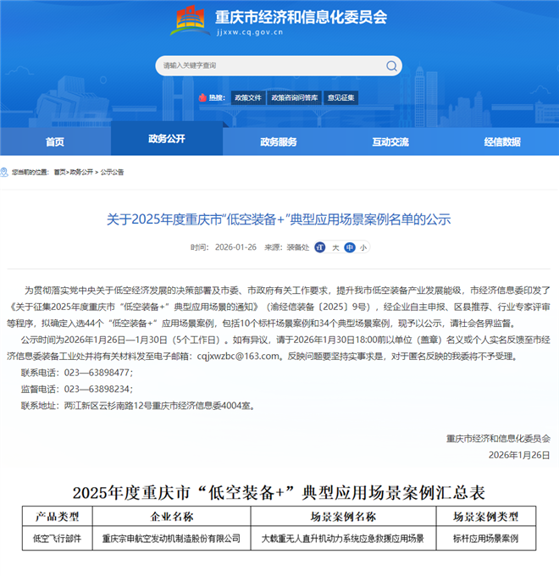
Task: Set font size to 小
Action: click(x=363, y=247)
